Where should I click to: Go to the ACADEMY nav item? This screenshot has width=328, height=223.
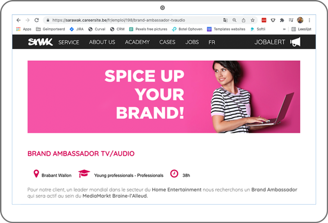tap(137, 42)
